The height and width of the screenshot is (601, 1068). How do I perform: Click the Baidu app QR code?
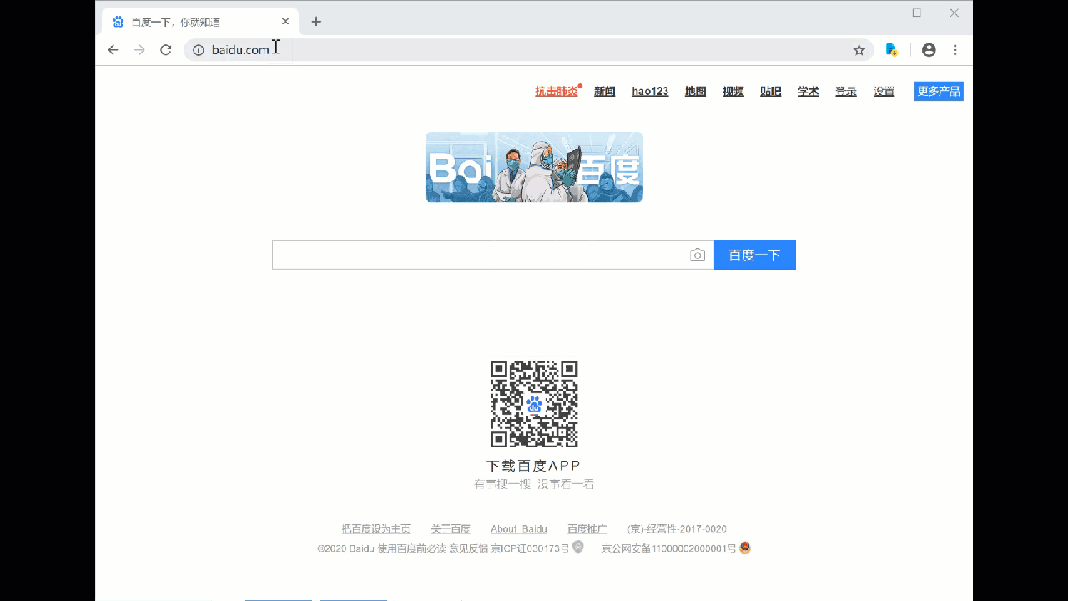tap(534, 404)
